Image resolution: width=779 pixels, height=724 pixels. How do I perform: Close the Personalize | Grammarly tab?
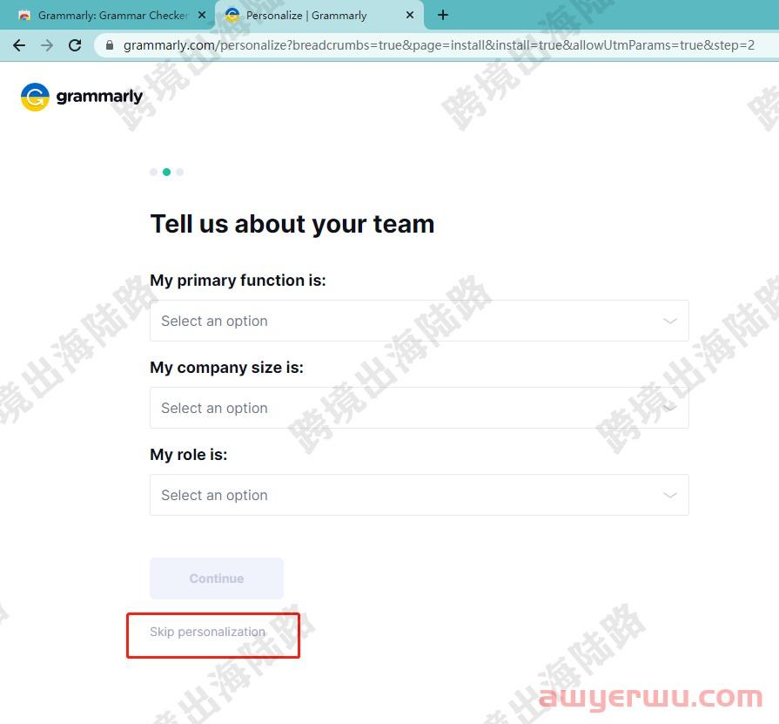click(x=410, y=15)
